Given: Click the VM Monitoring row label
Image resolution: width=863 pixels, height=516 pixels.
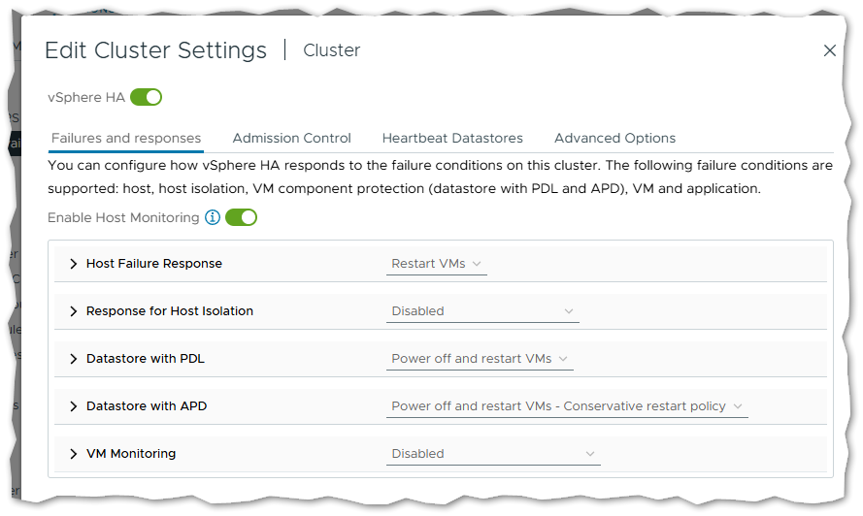Looking at the screenshot, I should pyautogui.click(x=131, y=454).
